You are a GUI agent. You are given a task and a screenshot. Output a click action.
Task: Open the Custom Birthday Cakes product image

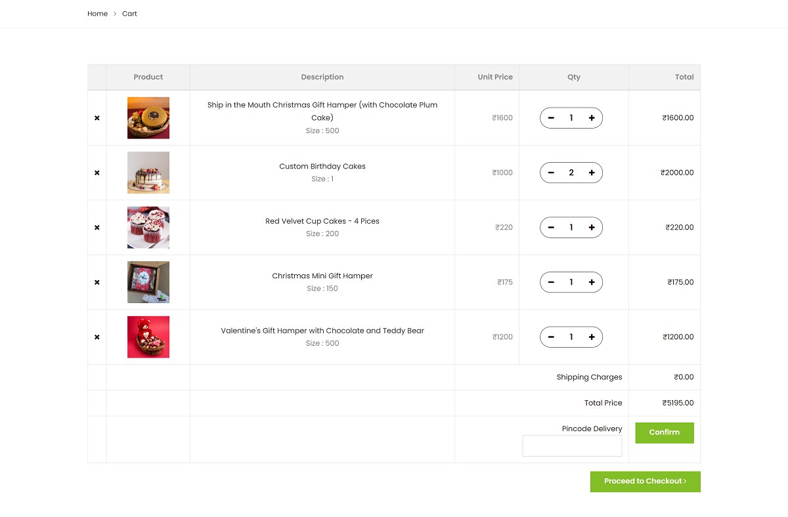point(148,173)
